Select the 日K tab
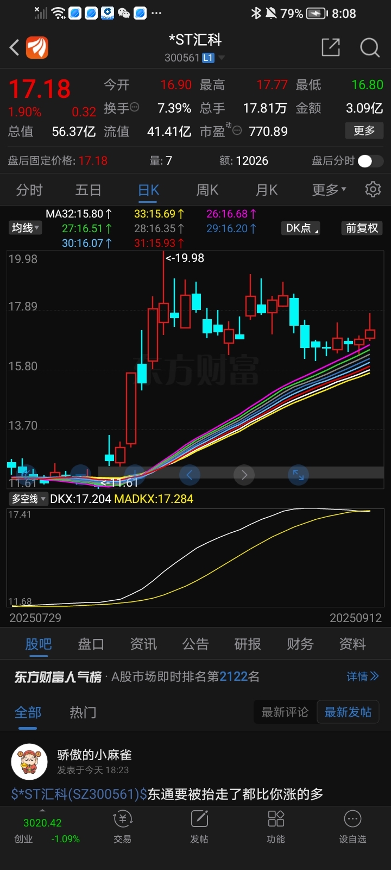391x870 pixels. pyautogui.click(x=148, y=190)
